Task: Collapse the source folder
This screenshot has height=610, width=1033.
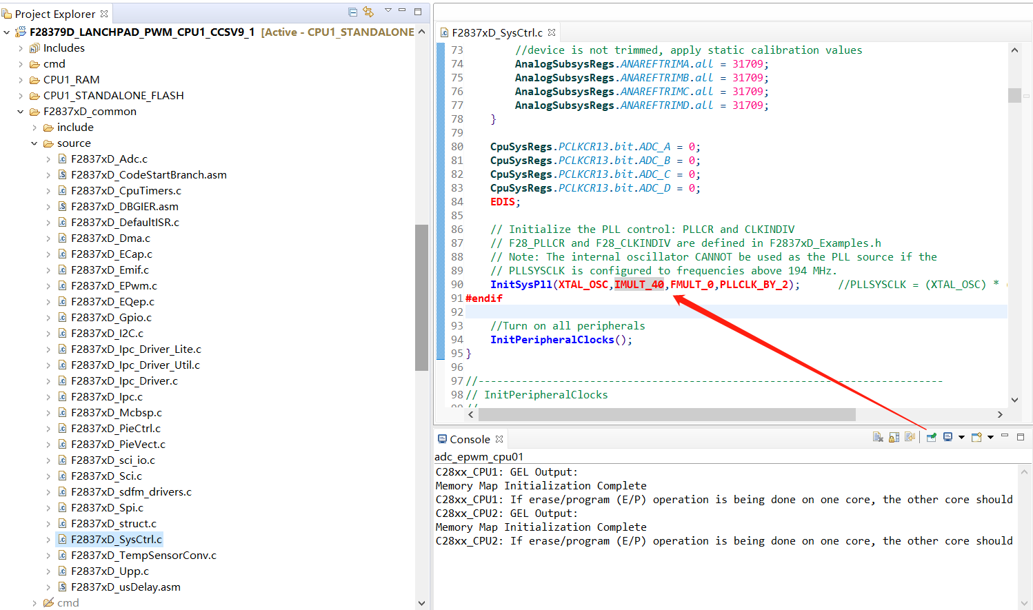Action: point(34,143)
